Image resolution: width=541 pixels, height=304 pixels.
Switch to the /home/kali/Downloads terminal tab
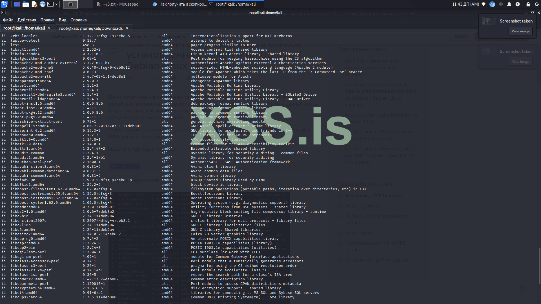click(x=91, y=28)
